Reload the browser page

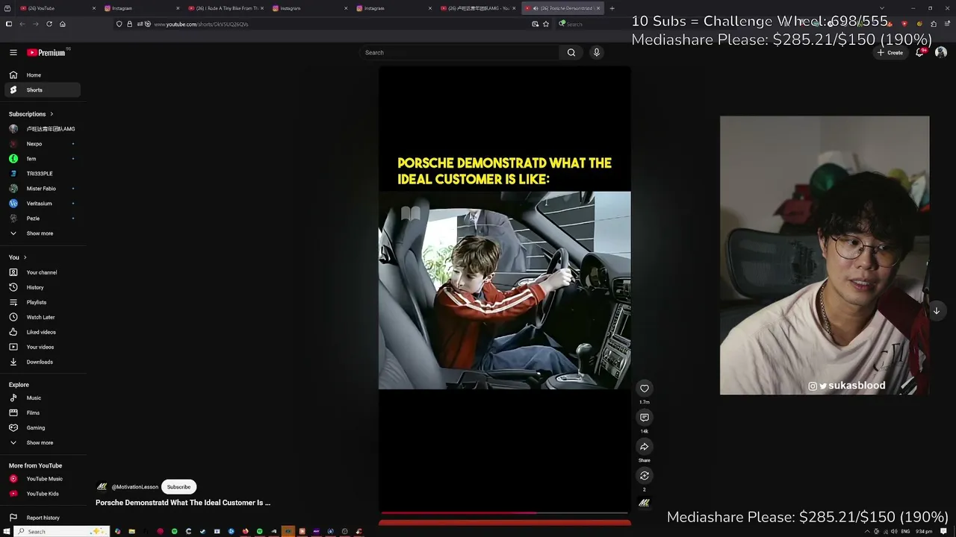(x=49, y=24)
